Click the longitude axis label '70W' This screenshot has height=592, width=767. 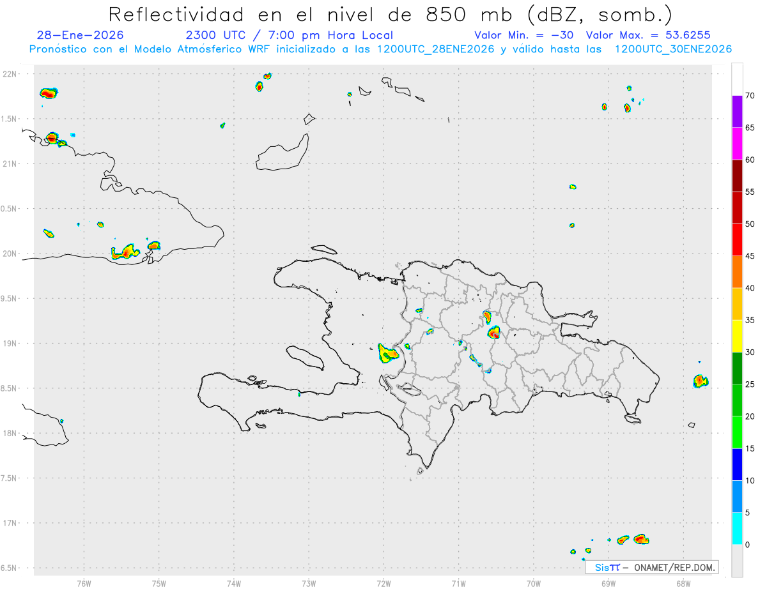click(533, 584)
